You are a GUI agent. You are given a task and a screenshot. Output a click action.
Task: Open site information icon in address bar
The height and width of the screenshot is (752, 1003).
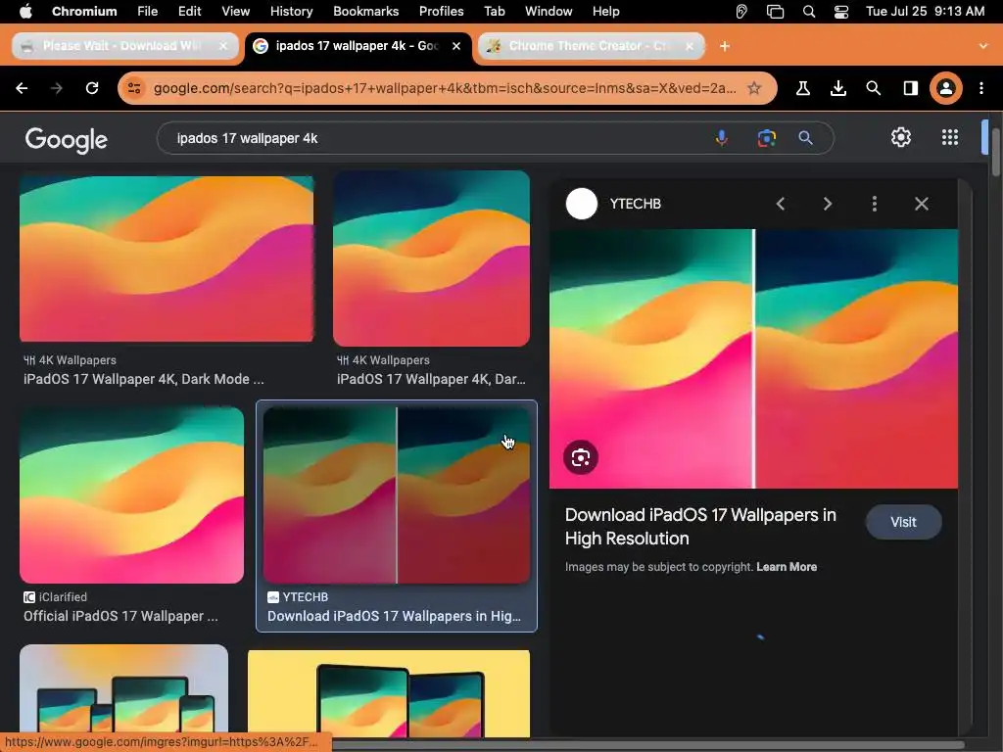coord(134,88)
